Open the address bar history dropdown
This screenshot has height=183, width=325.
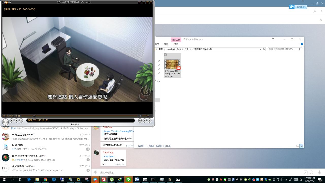pos(260,49)
